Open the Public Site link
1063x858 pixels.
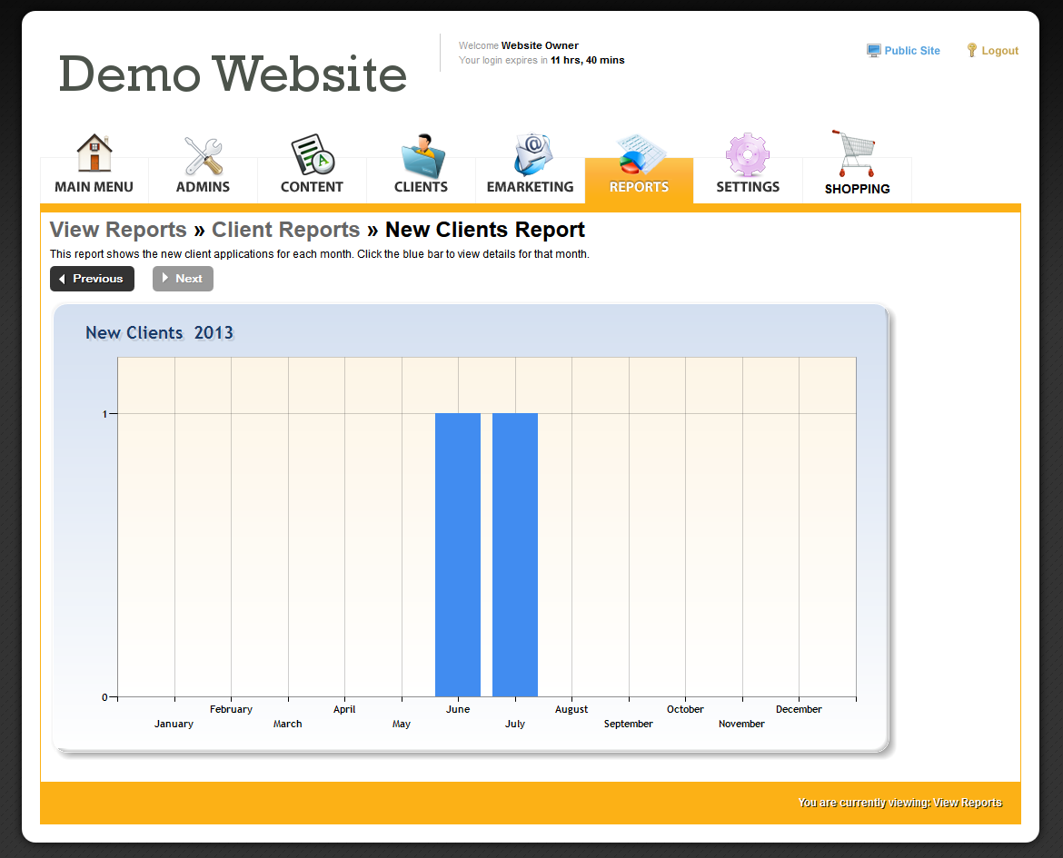[x=912, y=51]
